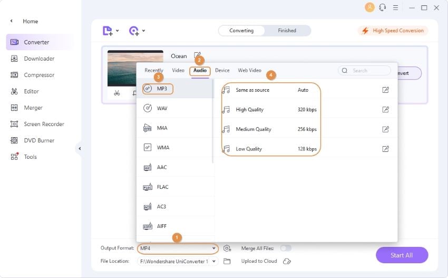Select the Video tab
Viewport: 448px width, 278px height.
[x=178, y=70]
